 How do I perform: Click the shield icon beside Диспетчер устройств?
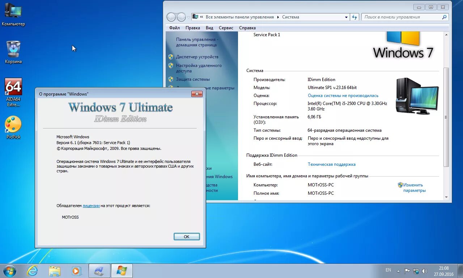tap(171, 57)
